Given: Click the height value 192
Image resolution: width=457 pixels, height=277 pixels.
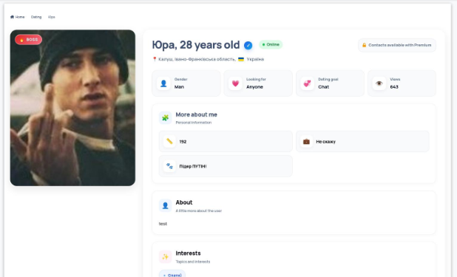Looking at the screenshot, I should 183,142.
